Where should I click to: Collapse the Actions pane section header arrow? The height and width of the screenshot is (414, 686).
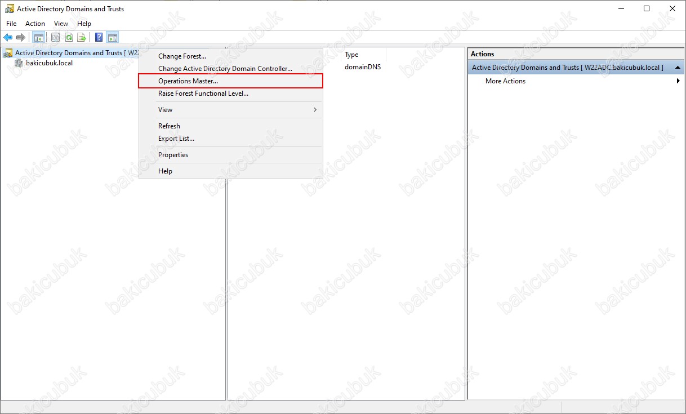coord(678,68)
